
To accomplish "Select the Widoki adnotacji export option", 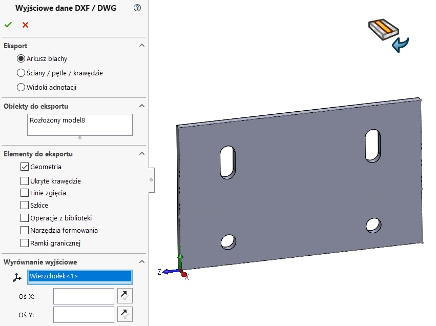I will [21, 87].
